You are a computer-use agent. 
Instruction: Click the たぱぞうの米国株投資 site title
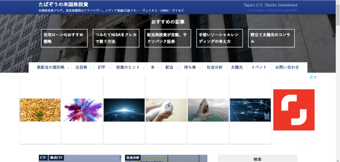coord(63,5)
